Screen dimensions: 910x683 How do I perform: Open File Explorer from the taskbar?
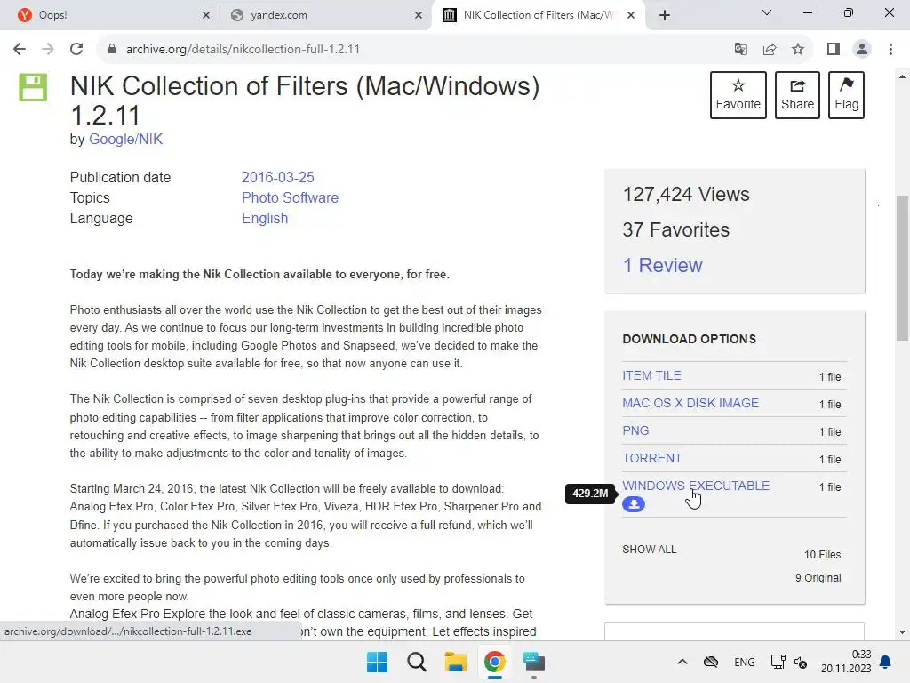pyautogui.click(x=456, y=662)
